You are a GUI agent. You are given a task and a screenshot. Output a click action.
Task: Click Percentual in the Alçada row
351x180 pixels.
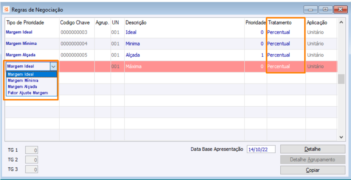click(279, 55)
